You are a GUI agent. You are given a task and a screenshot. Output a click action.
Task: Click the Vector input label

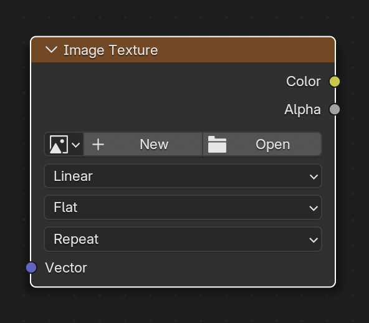66,268
